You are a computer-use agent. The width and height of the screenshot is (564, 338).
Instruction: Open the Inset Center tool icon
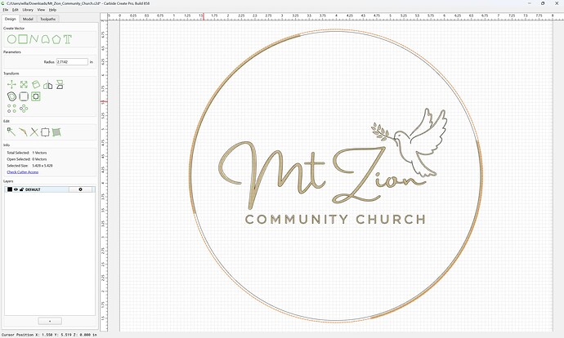36,96
